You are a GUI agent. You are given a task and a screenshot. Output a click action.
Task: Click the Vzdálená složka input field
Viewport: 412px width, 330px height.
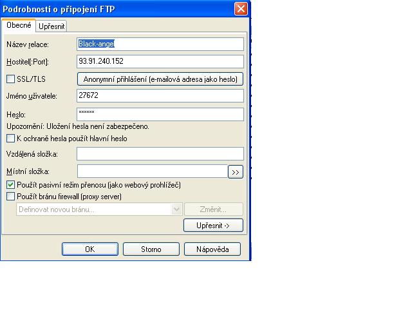(160, 153)
